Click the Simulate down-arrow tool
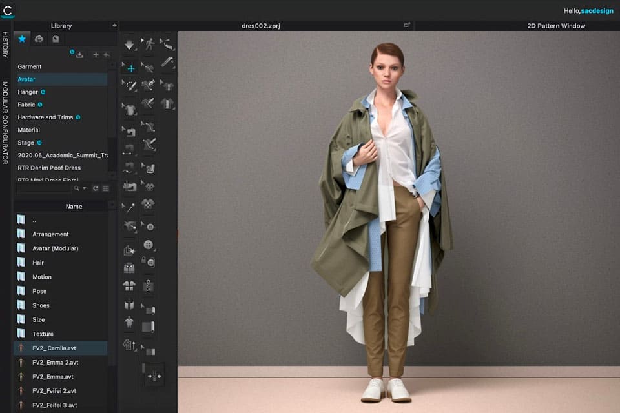 click(x=130, y=46)
